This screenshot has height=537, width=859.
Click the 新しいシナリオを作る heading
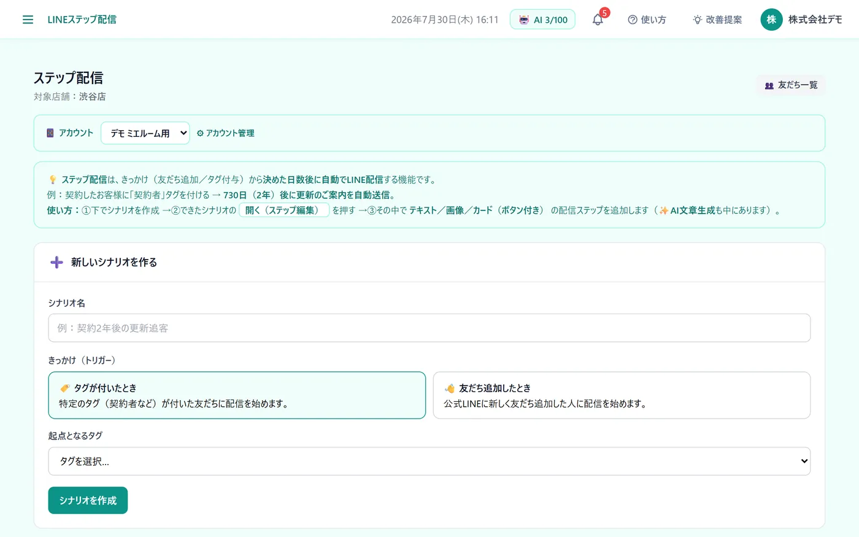(114, 263)
